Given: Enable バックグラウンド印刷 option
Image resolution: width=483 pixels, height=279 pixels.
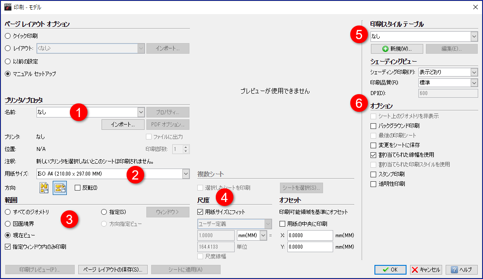Looking at the screenshot, I should tap(373, 126).
